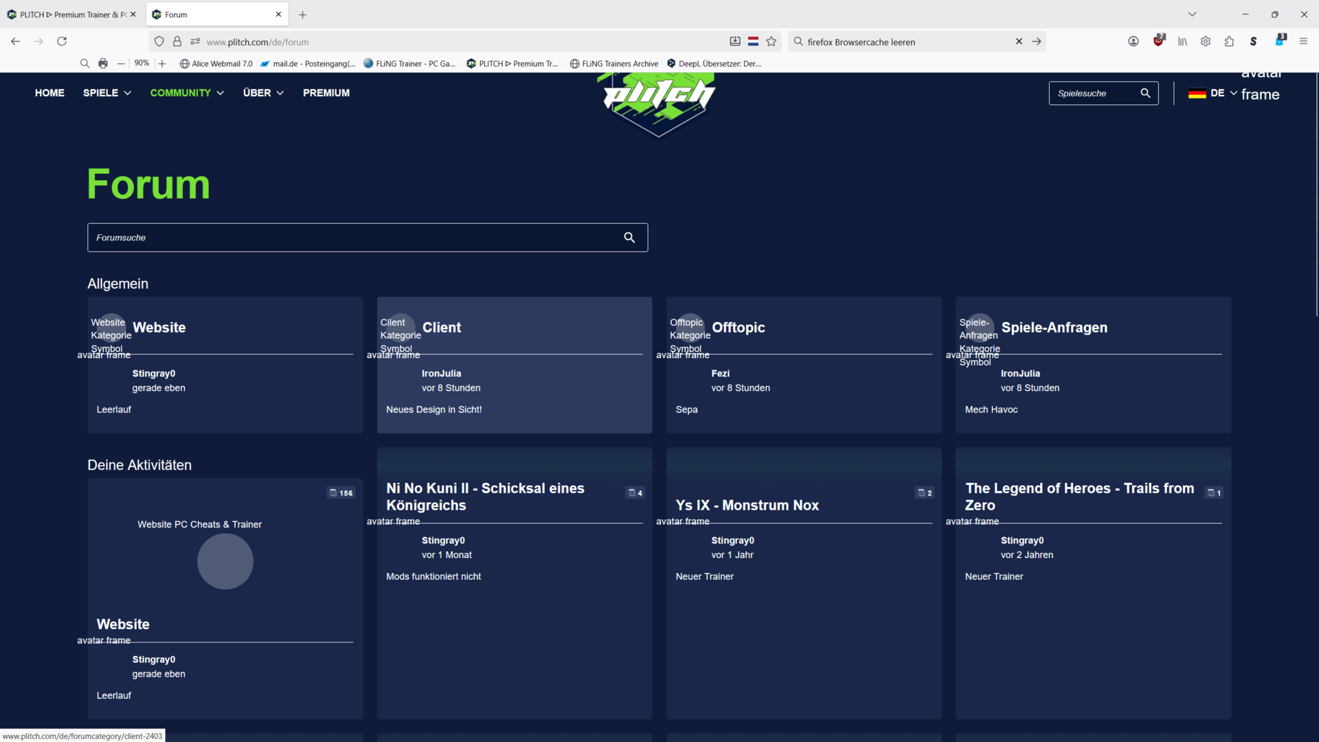Click the Plitch logo
Viewport: 1319px width, 742px height.
click(658, 100)
